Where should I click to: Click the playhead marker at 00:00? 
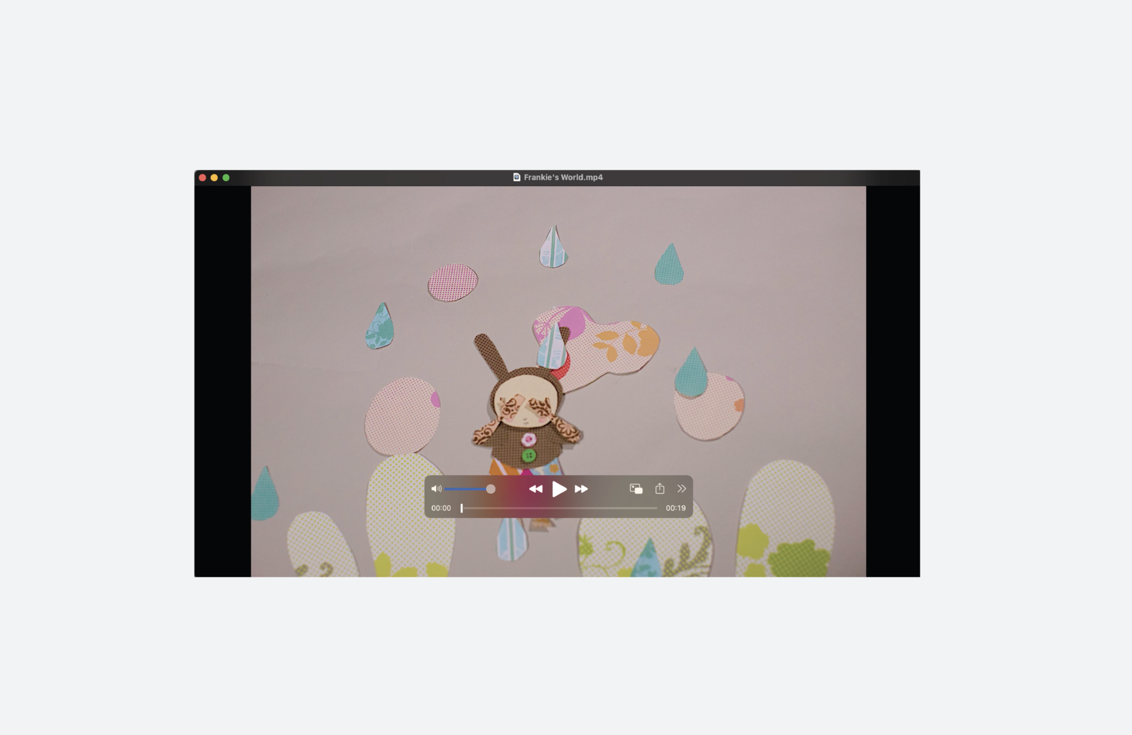(x=461, y=508)
